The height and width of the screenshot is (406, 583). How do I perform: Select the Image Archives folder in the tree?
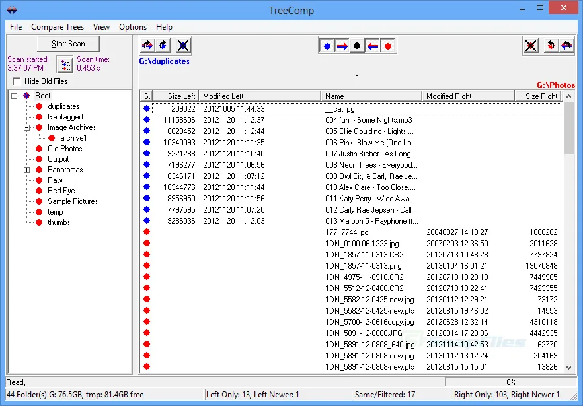coord(72,127)
